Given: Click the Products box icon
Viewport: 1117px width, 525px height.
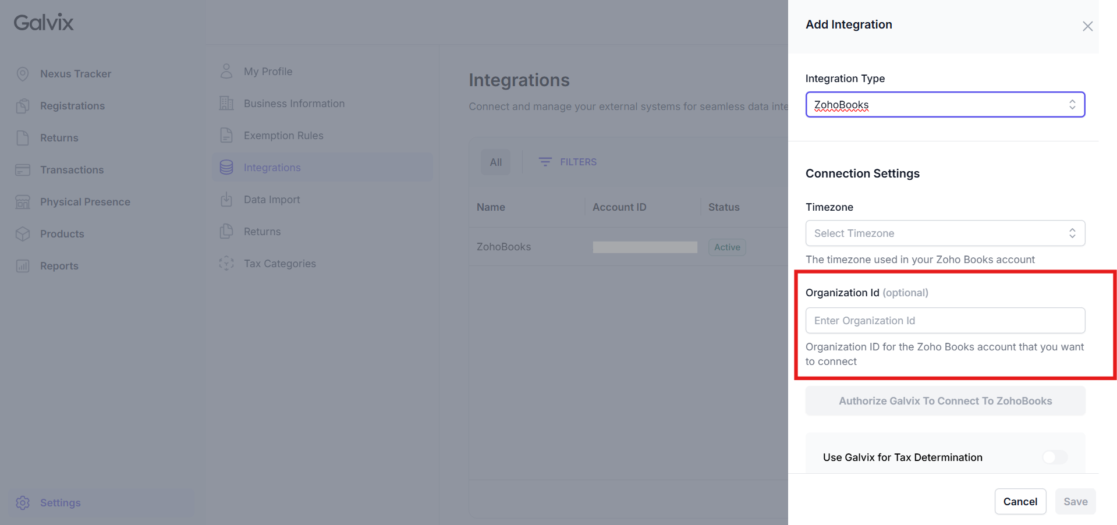Looking at the screenshot, I should (x=23, y=234).
